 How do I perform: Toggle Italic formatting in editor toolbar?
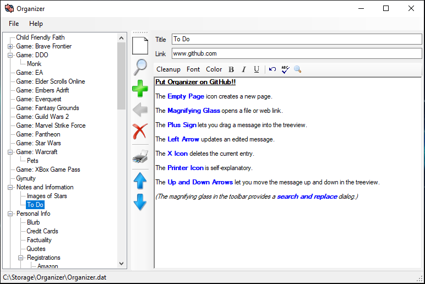coord(244,70)
